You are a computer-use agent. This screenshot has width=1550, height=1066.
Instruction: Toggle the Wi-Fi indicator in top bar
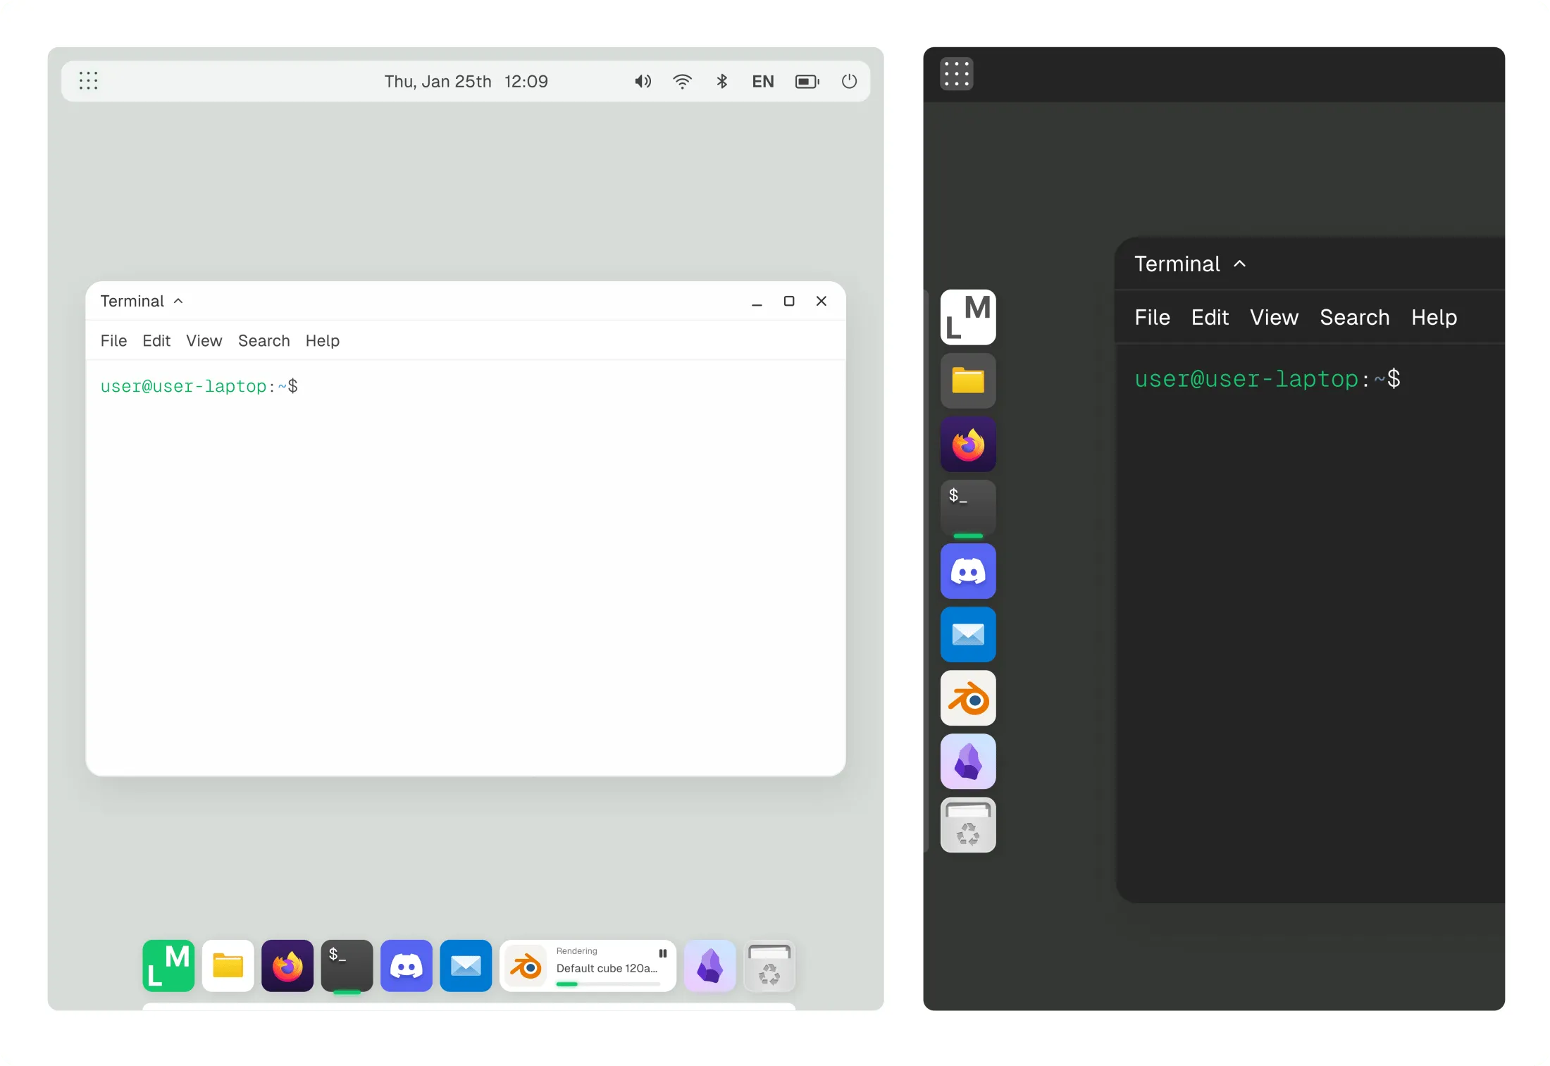[x=682, y=82]
